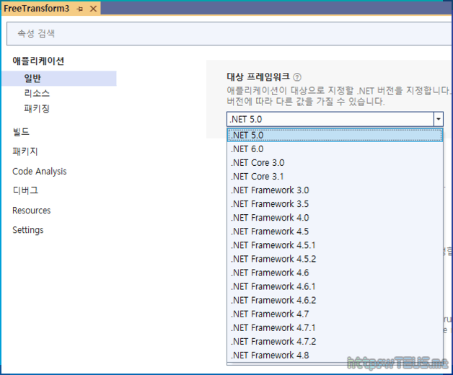453x375 pixels.
Task: Open the Settings category
Action: point(27,230)
